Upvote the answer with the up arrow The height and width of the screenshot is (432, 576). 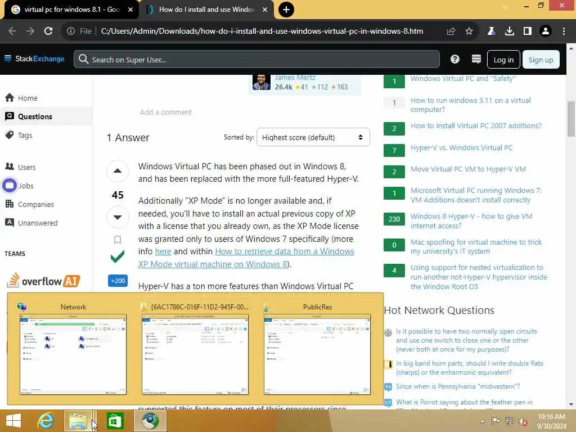click(118, 171)
